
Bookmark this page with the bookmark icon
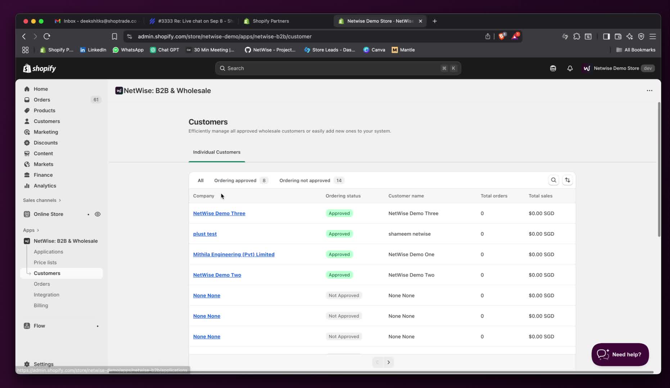[x=114, y=36]
